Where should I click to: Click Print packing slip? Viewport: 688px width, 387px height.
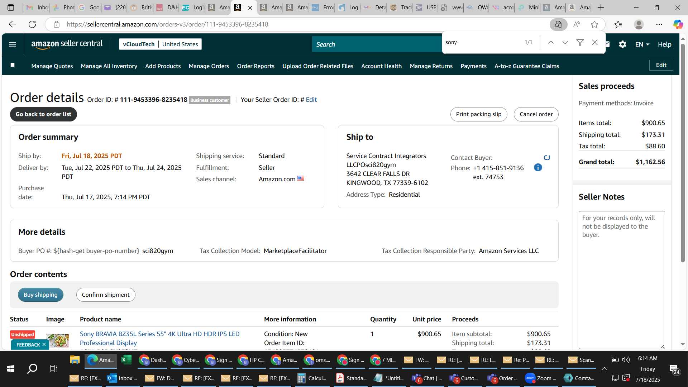coord(478,114)
